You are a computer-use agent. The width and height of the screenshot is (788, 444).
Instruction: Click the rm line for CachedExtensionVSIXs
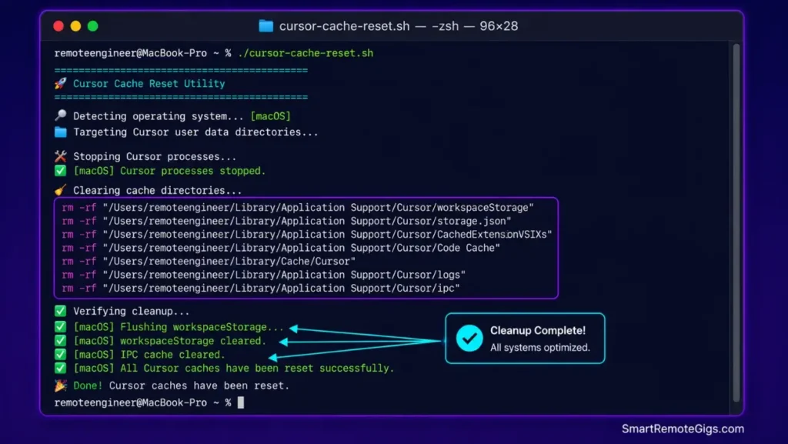[306, 235]
